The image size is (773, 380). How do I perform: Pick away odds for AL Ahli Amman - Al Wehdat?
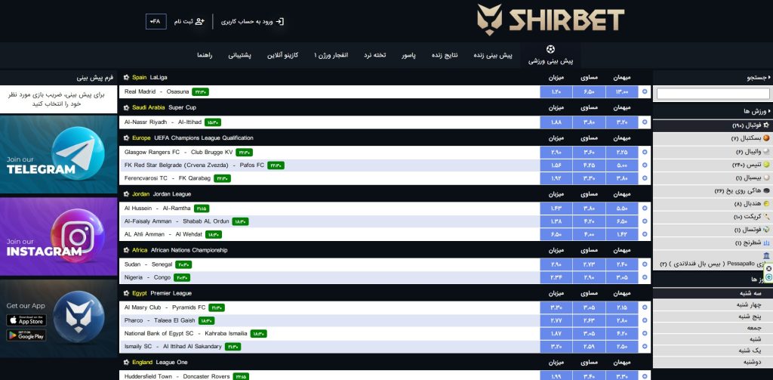[622, 234]
